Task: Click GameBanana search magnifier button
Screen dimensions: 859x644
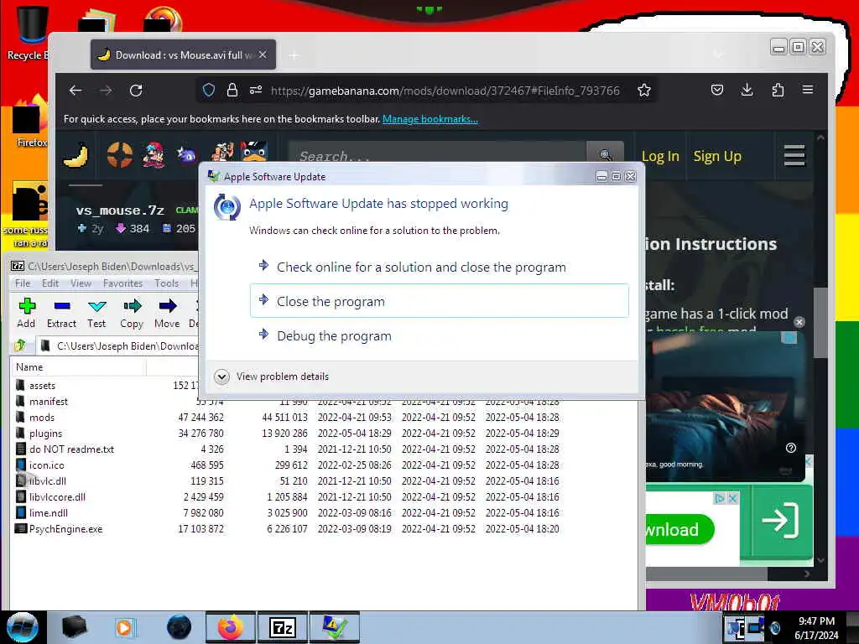Action: tap(605, 155)
